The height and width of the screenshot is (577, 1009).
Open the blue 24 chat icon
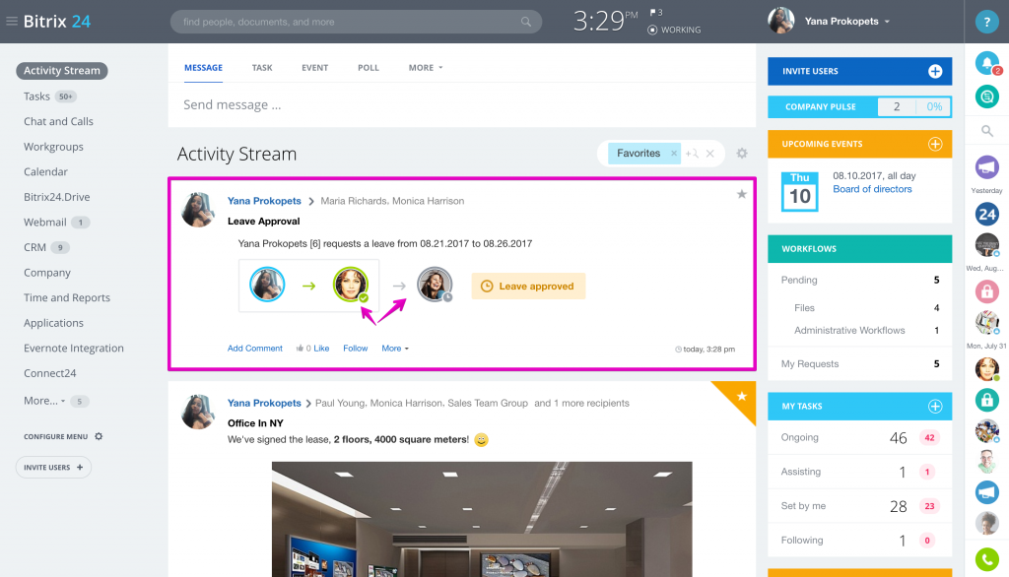tap(986, 215)
